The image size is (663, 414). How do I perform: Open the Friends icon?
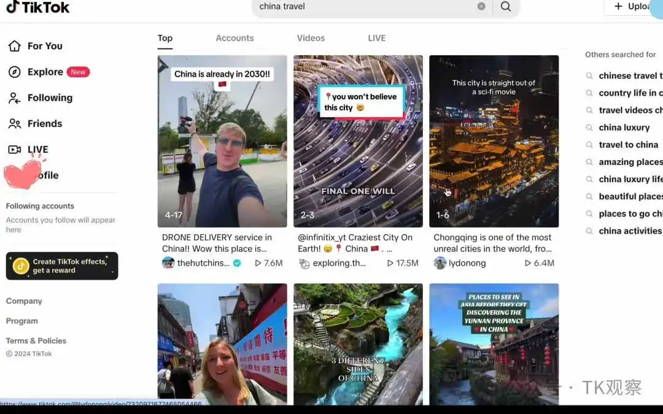(x=14, y=124)
